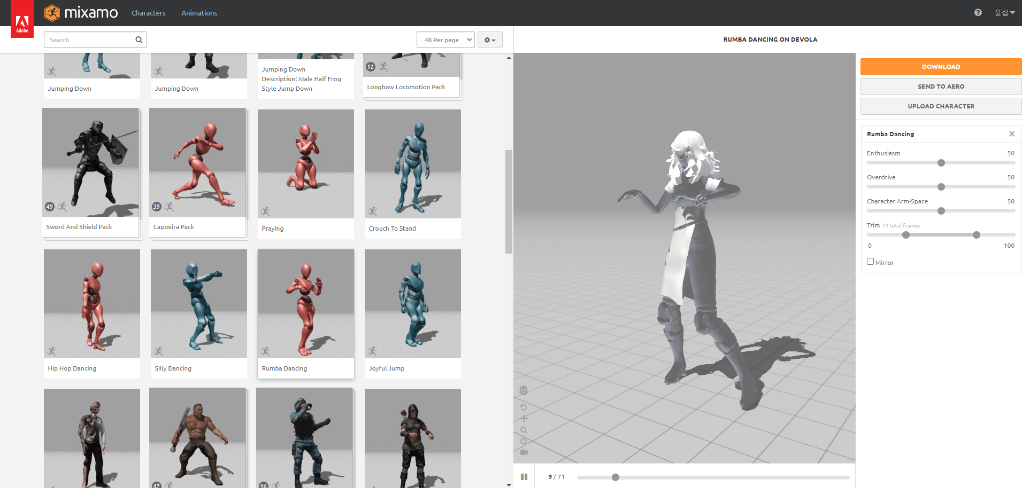This screenshot has height=488, width=1022.
Task: Click the runner icon on Sword And Shield card
Action: [63, 207]
